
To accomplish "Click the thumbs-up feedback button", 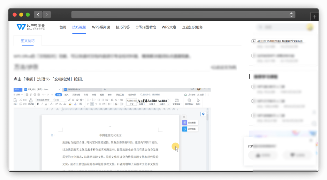I will coord(263,155).
